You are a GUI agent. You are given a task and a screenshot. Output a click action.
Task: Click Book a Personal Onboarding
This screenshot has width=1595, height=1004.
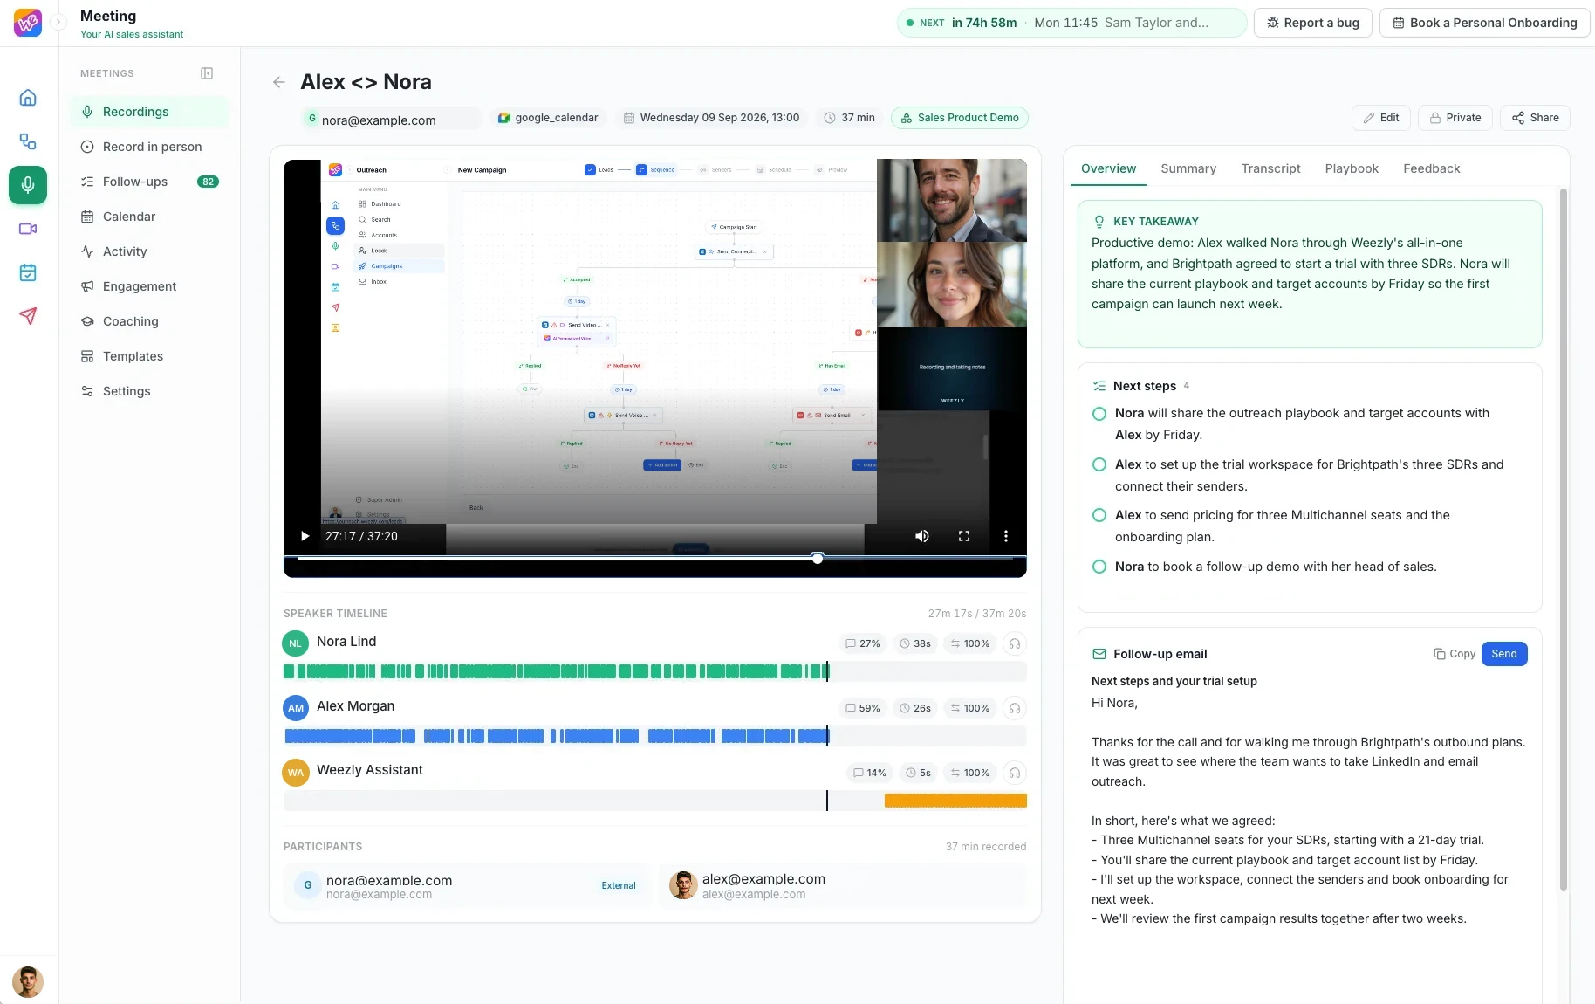(1485, 23)
